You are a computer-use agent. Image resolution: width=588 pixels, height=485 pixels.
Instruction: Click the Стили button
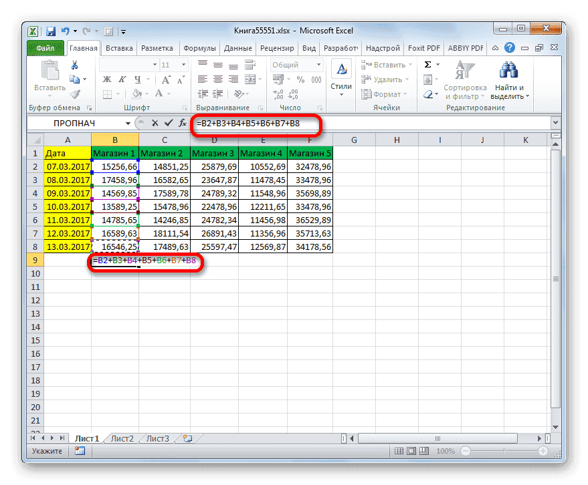tap(341, 75)
